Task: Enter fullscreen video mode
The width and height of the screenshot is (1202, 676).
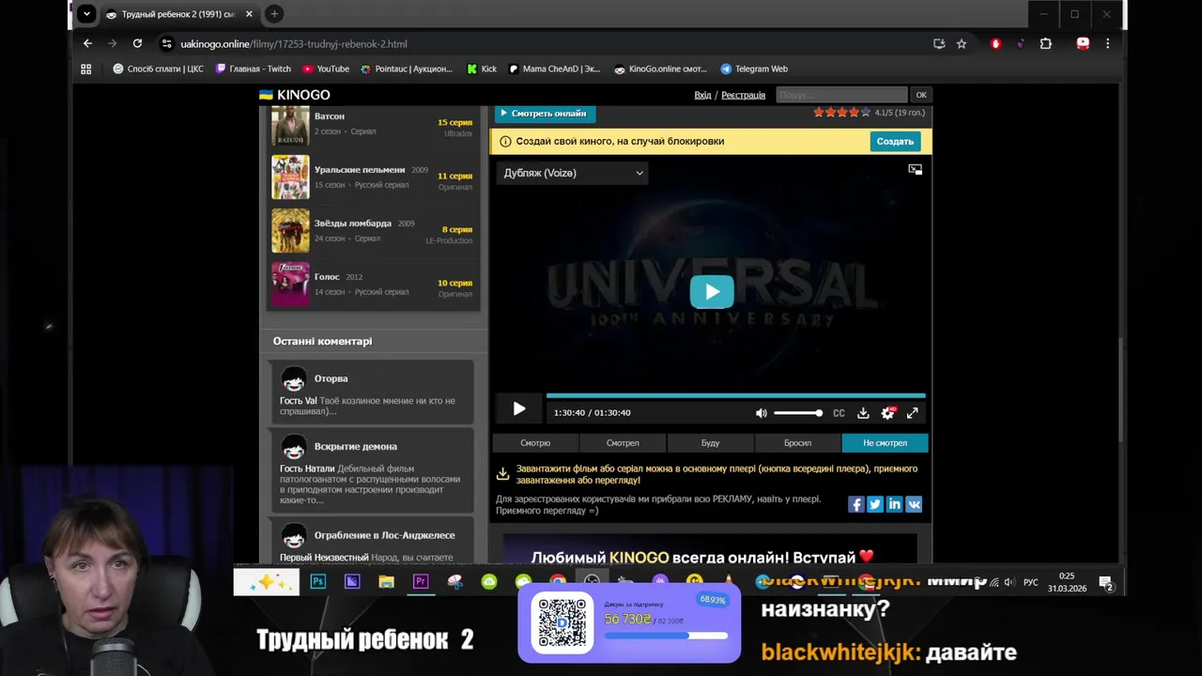Action: tap(912, 413)
